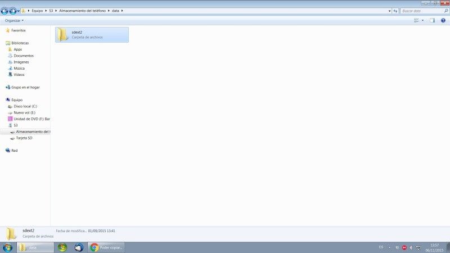The image size is (450, 253).
Task: Click the sdext2 folder icon in details pane
Action: click(11, 233)
